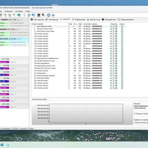Toggle active checkbox for Raw Read Error Rate
Viewport: 148px width, 148px height.
122,26
